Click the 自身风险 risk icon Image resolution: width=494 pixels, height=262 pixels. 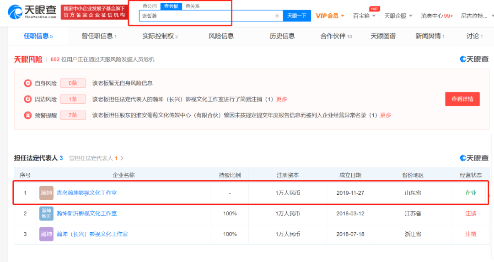(x=28, y=83)
